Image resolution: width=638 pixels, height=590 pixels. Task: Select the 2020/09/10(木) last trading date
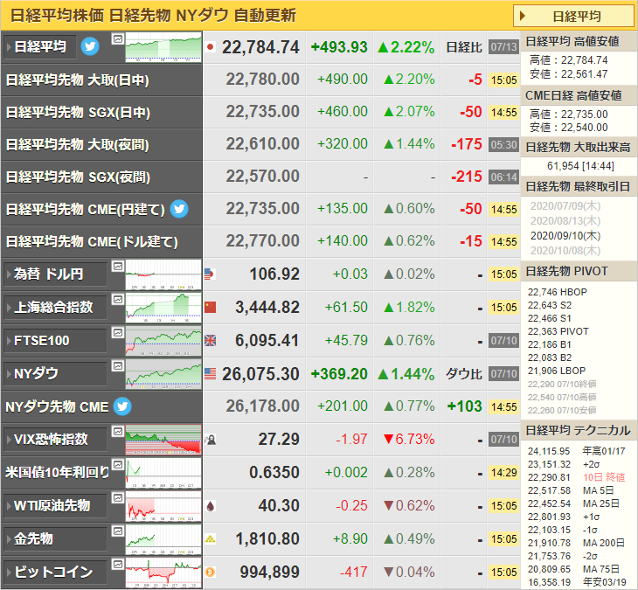(565, 236)
